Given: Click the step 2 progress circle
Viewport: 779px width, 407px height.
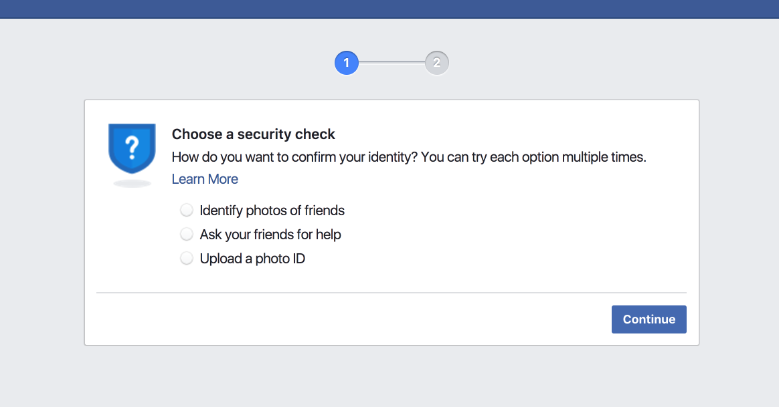Looking at the screenshot, I should click(436, 63).
